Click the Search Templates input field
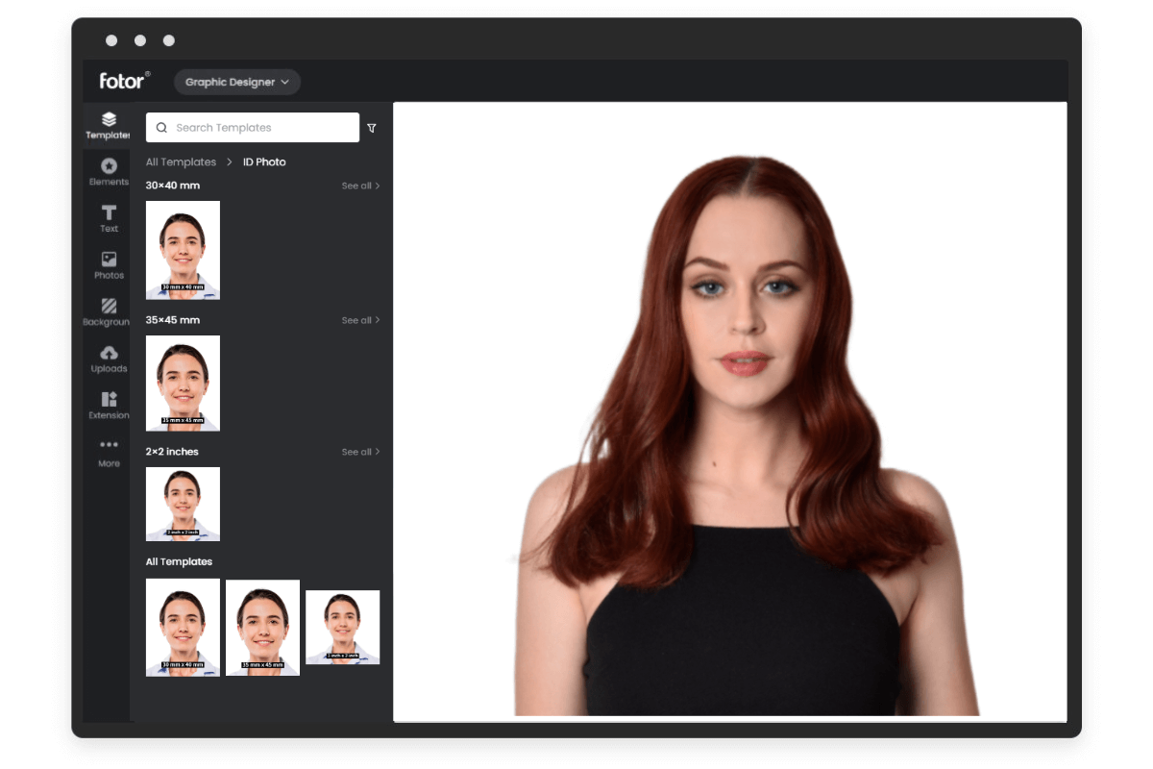The image size is (1153, 769). pyautogui.click(x=252, y=127)
